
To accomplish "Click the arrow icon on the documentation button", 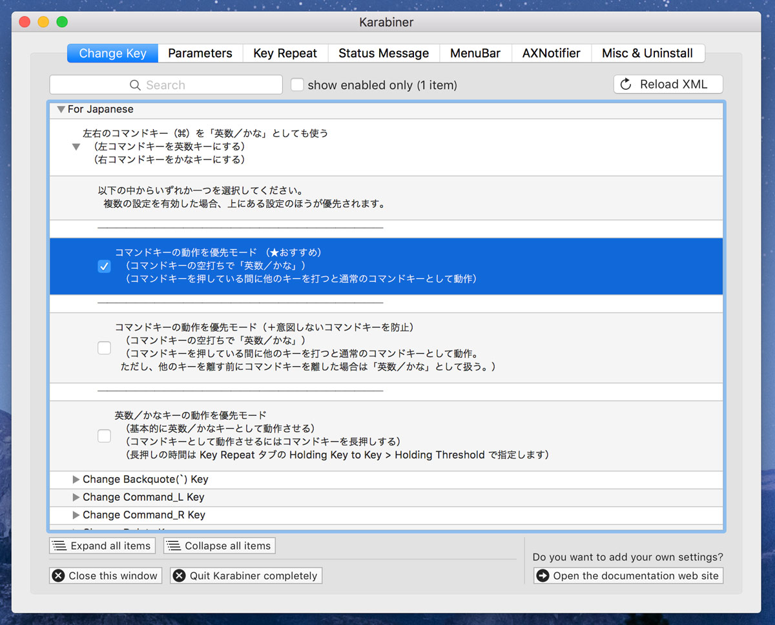I will coord(543,576).
